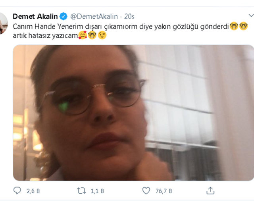Click the 2,6 B reply count
Viewport: 254px width, 206px height.
pos(33,191)
